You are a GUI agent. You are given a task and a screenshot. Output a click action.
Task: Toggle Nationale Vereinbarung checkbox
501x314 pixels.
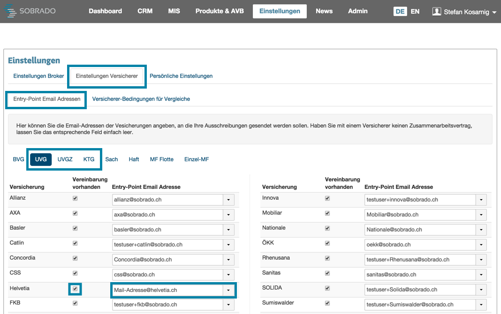pos(327,228)
